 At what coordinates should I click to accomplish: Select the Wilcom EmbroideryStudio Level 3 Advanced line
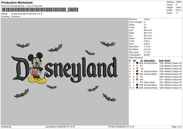pyautogui.click(x=22, y=6)
